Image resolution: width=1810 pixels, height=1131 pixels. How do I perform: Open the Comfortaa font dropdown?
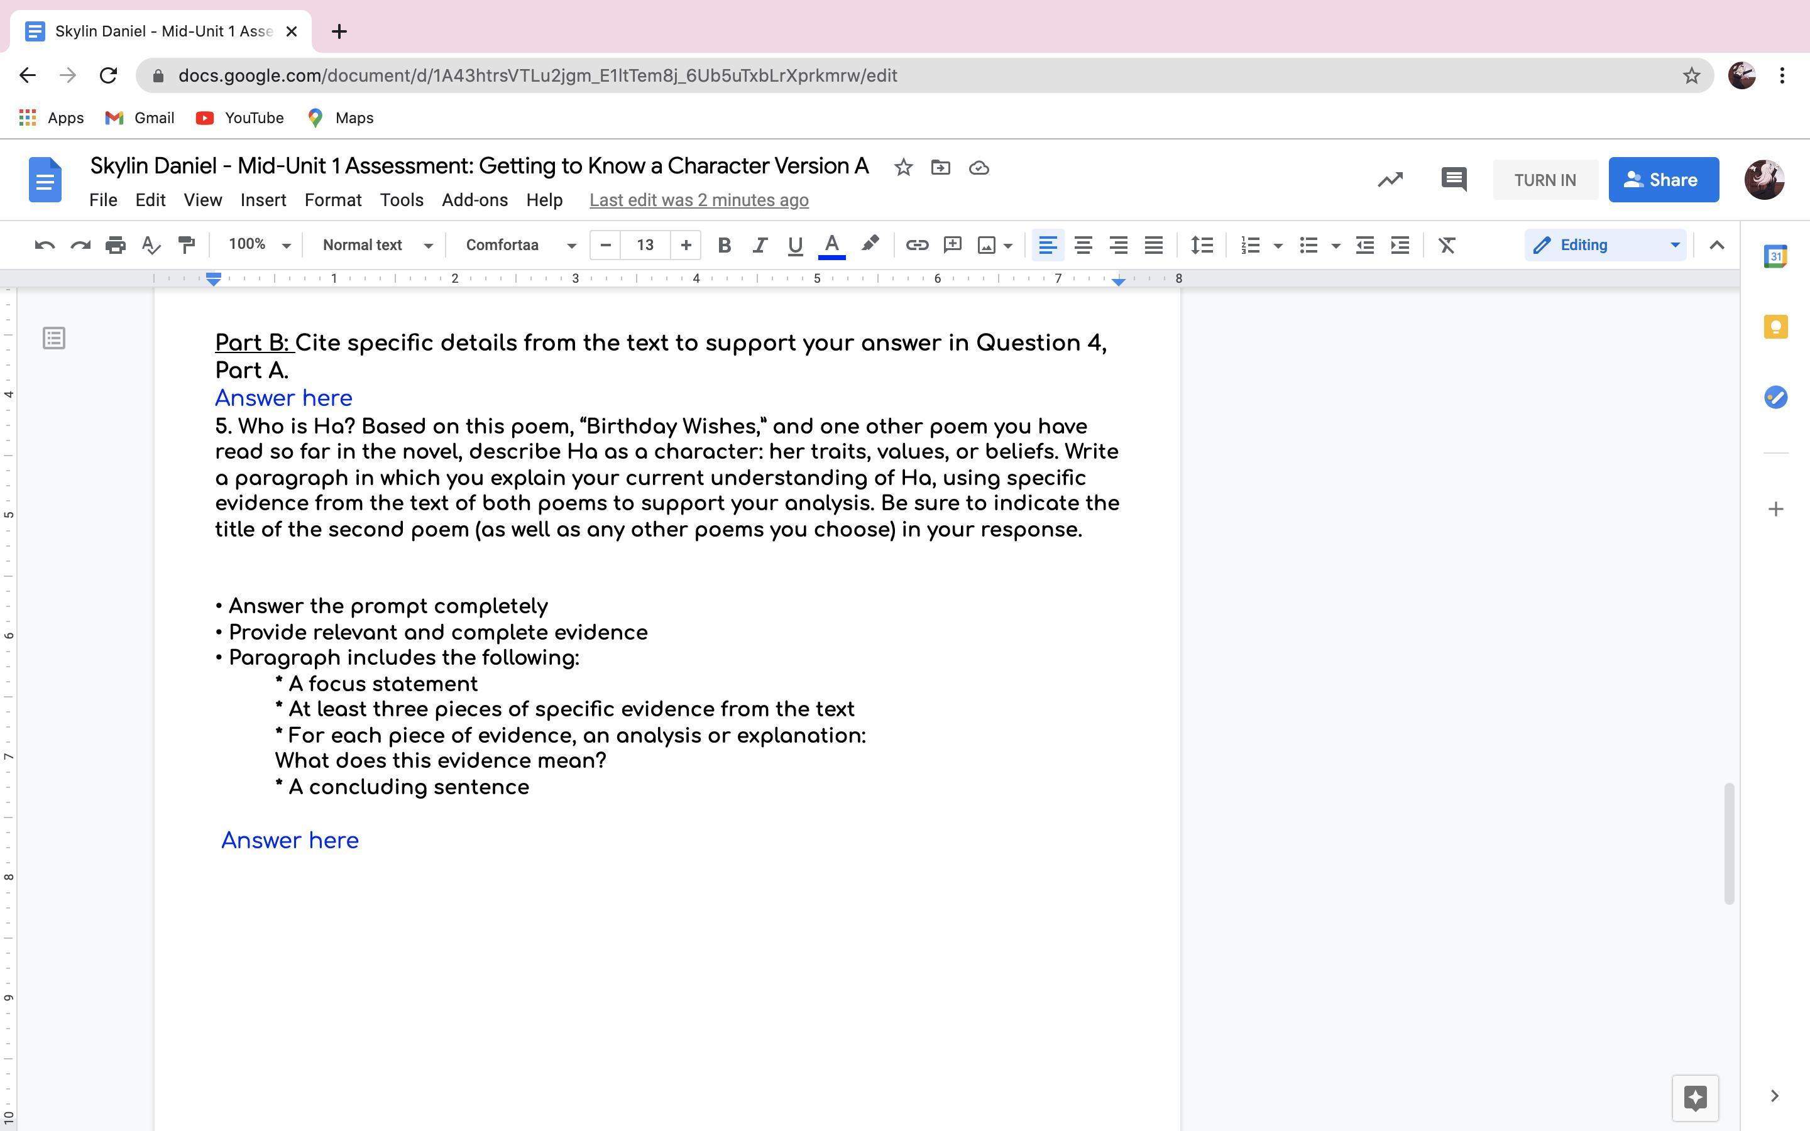tap(520, 244)
